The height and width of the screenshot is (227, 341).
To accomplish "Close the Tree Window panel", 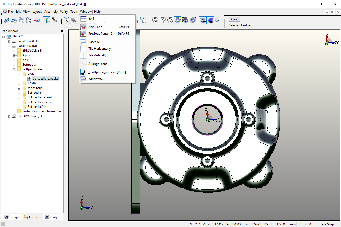I will point(62,31).
